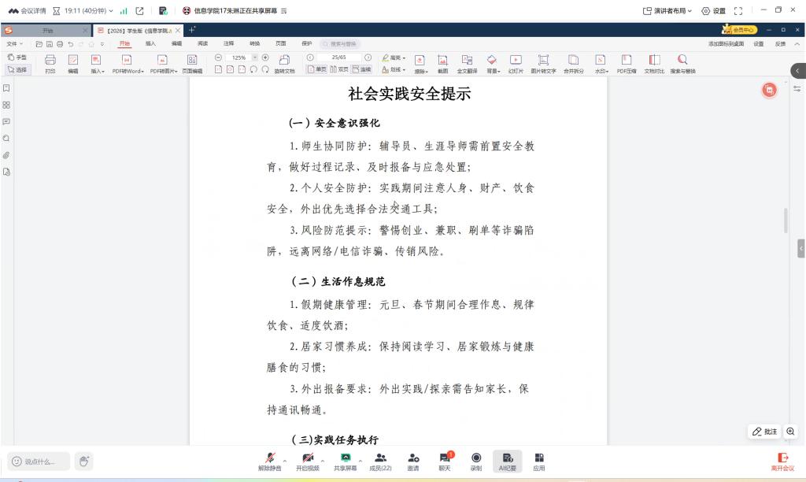806x482 pixels.
Task: Click the 合并拆分 merge split icon
Action: coord(573,63)
